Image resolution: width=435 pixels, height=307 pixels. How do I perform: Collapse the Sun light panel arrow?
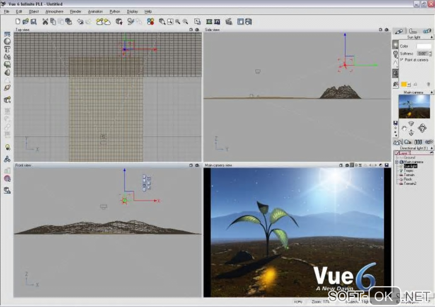pyautogui.click(x=432, y=37)
